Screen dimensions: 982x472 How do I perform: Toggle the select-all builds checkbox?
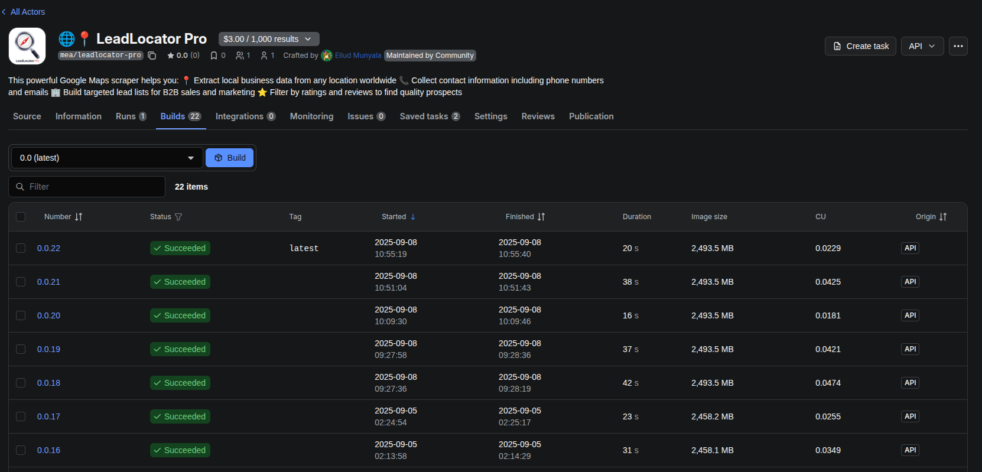click(21, 217)
